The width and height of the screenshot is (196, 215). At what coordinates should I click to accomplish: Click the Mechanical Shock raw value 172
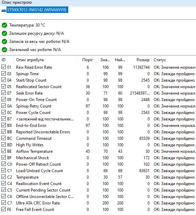coord(146,158)
